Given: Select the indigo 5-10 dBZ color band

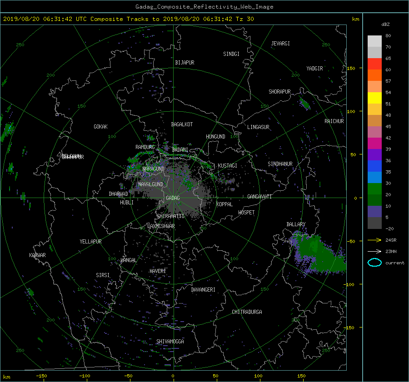Looking at the screenshot, I should tap(374, 211).
